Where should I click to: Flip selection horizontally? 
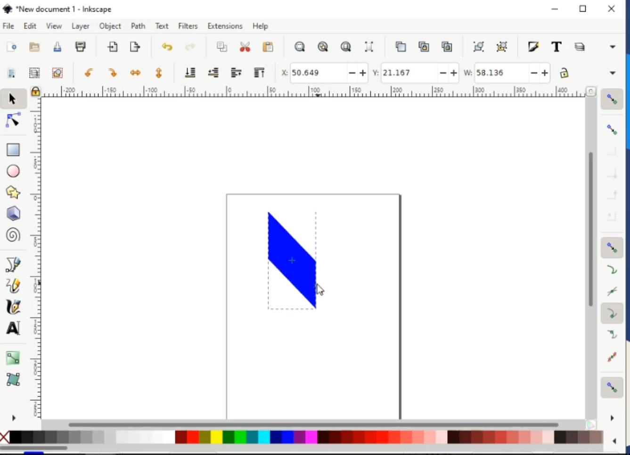(136, 73)
